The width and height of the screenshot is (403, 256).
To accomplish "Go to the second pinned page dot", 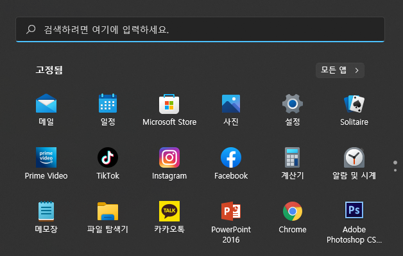I will 395,170.
